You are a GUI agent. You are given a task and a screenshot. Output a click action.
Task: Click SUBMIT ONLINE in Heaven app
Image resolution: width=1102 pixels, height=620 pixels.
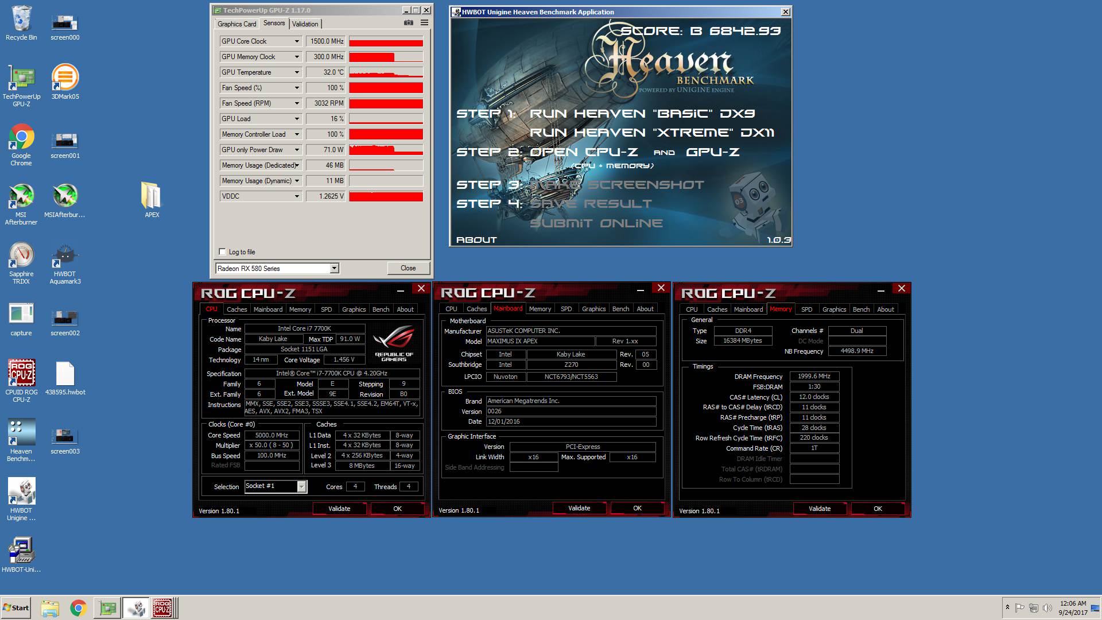(596, 223)
